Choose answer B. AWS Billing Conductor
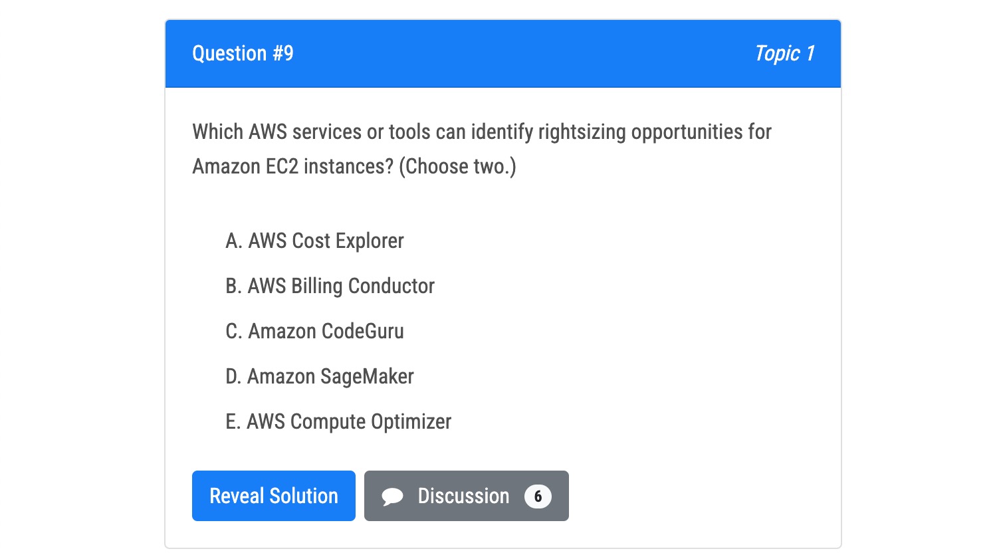 coord(330,286)
